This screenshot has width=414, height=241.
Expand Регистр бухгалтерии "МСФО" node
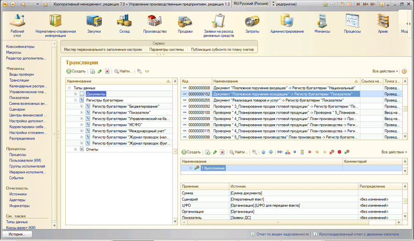(x=81, y=125)
